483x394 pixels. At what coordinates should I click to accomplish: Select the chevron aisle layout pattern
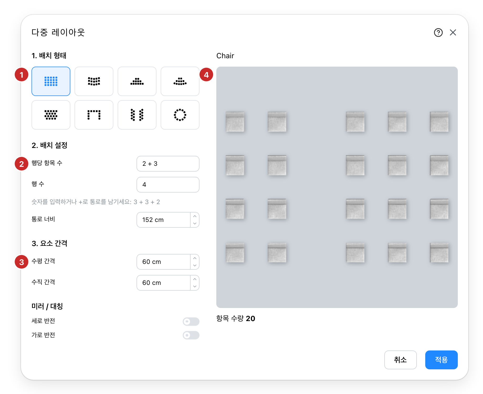tap(137, 115)
